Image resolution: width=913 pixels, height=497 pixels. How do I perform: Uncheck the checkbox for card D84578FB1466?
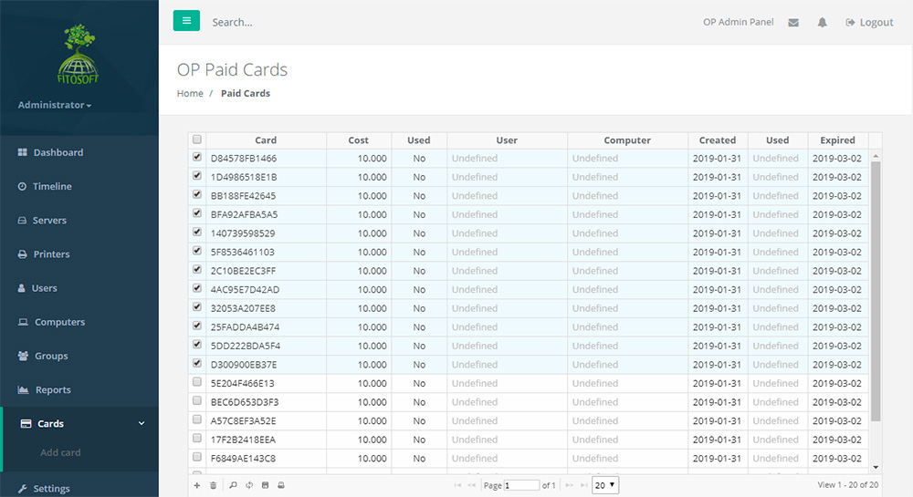click(x=197, y=158)
